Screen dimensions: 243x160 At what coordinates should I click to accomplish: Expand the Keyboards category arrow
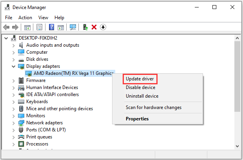(13, 102)
